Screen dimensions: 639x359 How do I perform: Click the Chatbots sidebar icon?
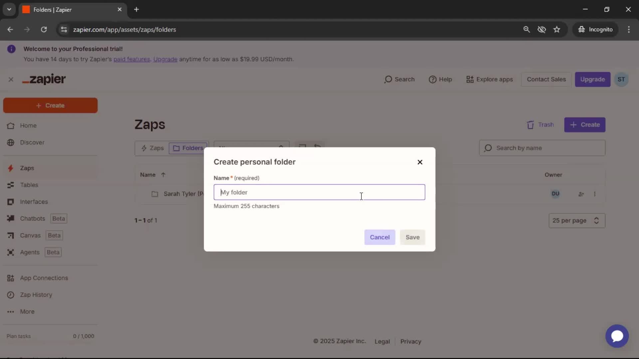[11, 219]
